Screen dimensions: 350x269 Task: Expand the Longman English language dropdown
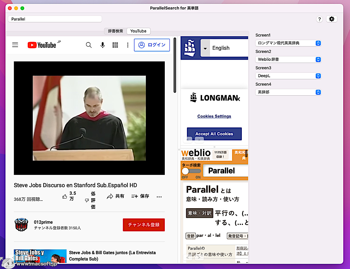click(205, 48)
